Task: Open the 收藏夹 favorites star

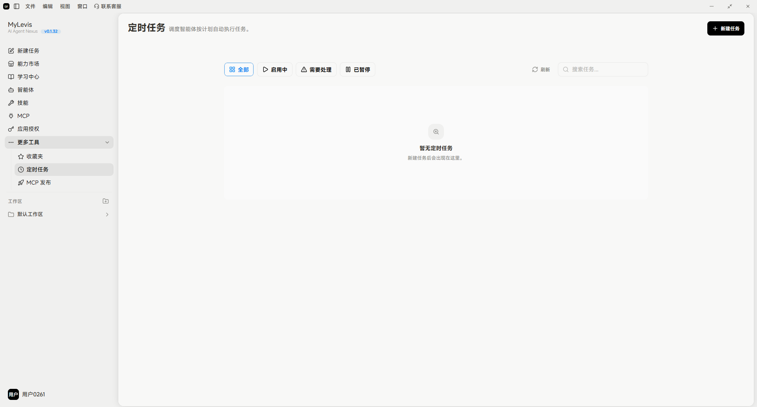Action: pyautogui.click(x=64, y=156)
